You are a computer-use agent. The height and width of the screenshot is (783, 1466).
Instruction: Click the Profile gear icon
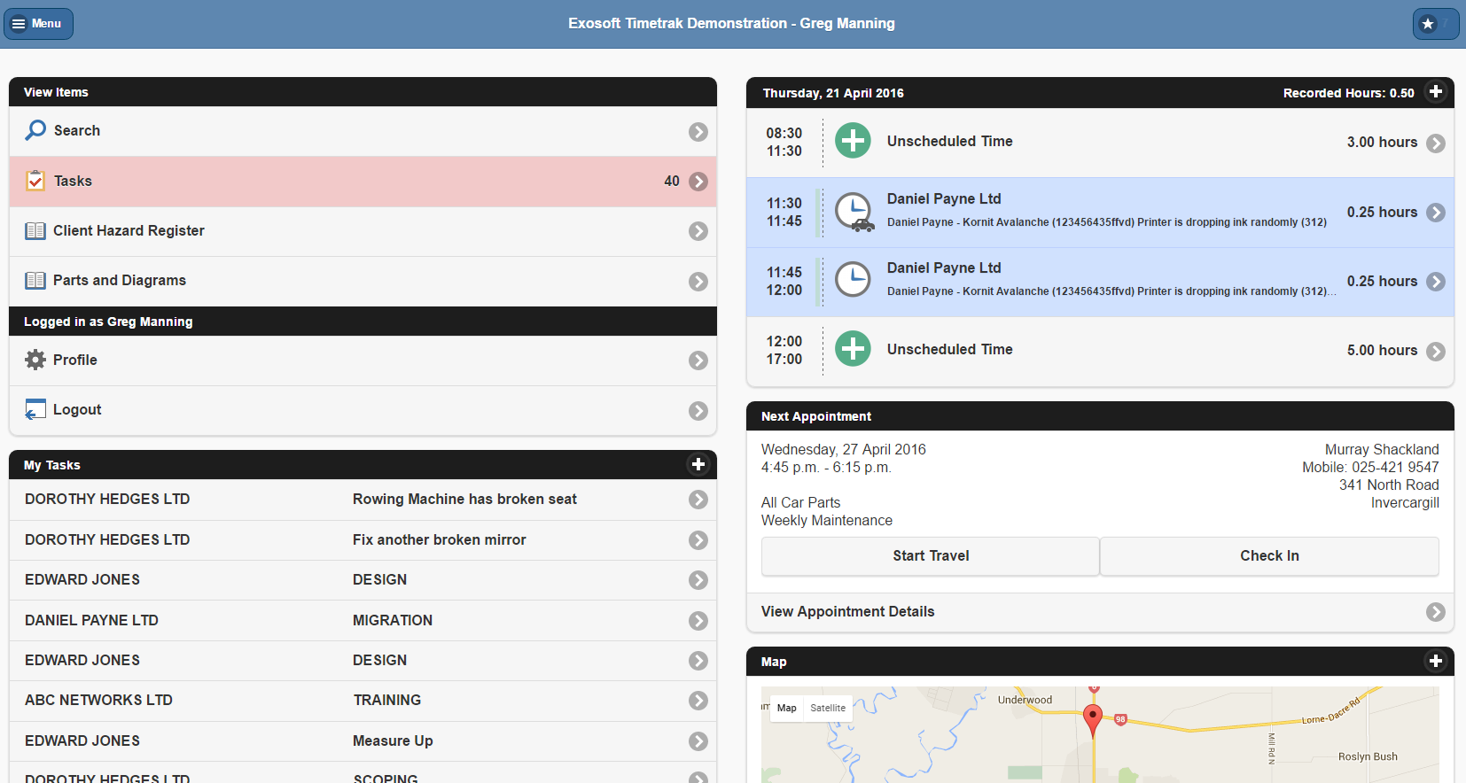35,360
